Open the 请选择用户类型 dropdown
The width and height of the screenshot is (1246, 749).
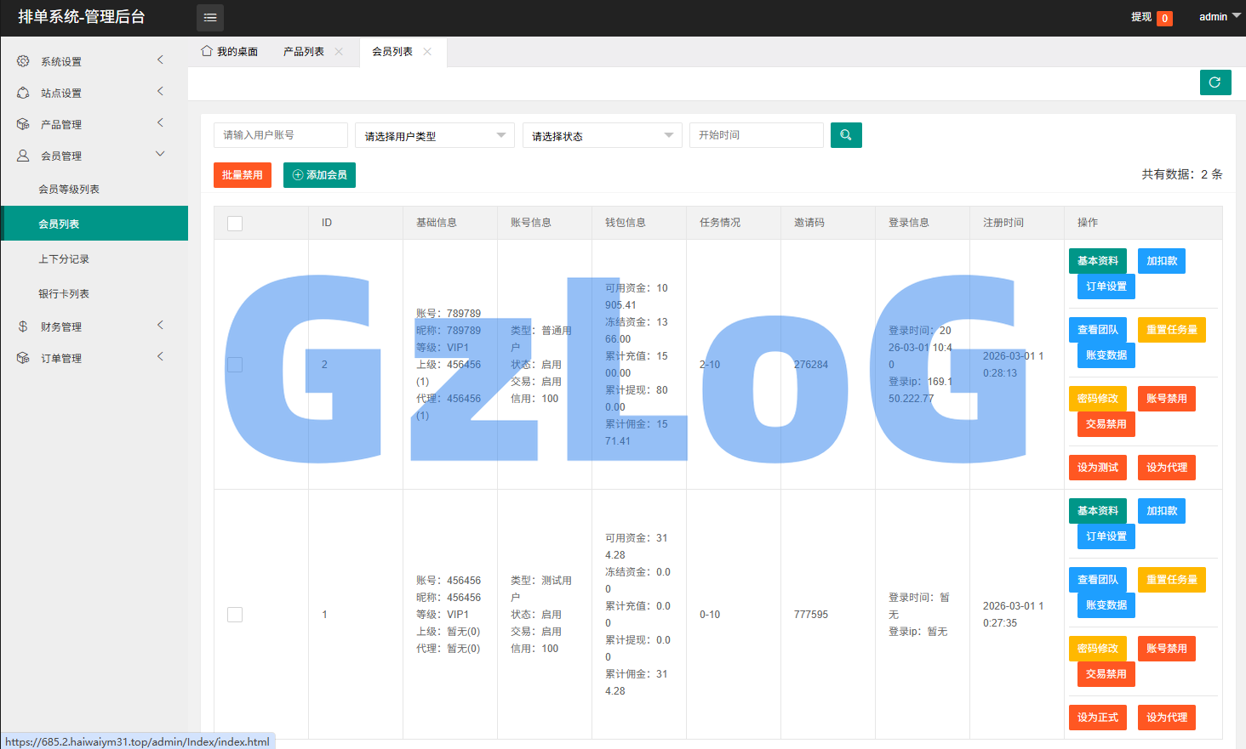pyautogui.click(x=434, y=136)
